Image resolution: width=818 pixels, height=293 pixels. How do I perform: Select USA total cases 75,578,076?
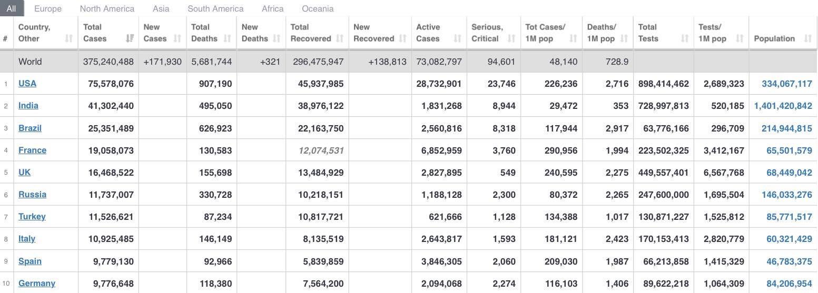point(111,84)
